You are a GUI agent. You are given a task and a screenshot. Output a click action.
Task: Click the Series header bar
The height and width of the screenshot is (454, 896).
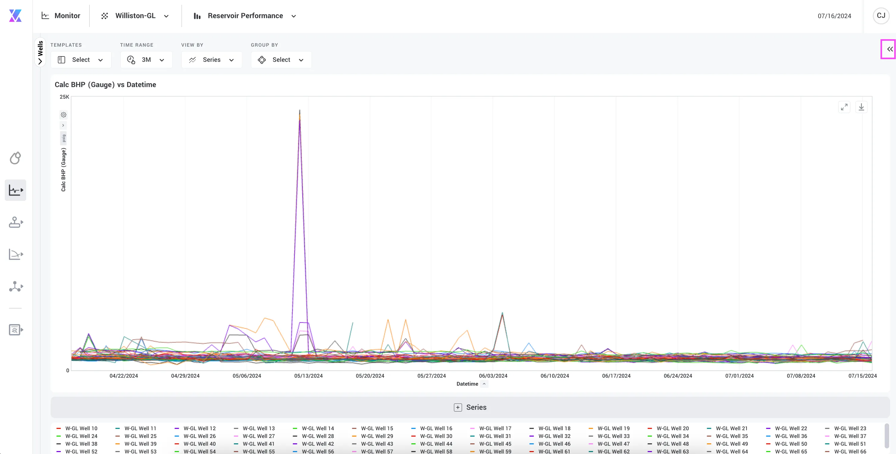point(470,407)
